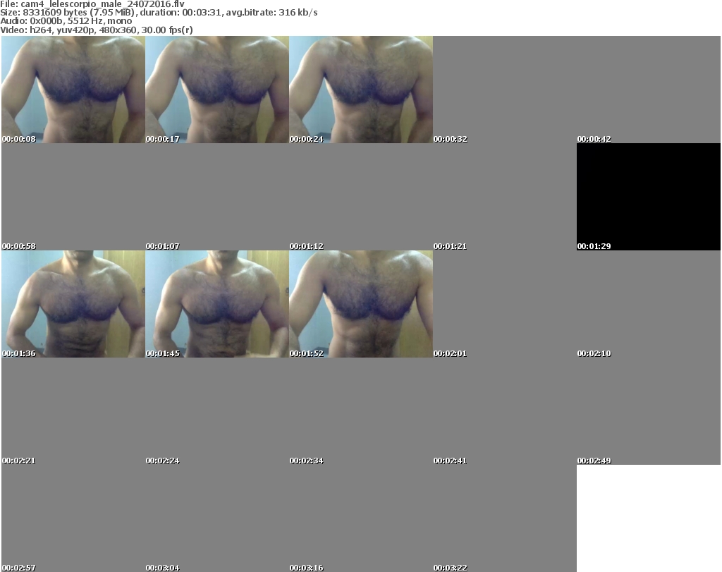Click the 'Audio: 0x000b, 5512 Hz, mono' line
Screen dimensions: 722x572
pyautogui.click(x=66, y=21)
